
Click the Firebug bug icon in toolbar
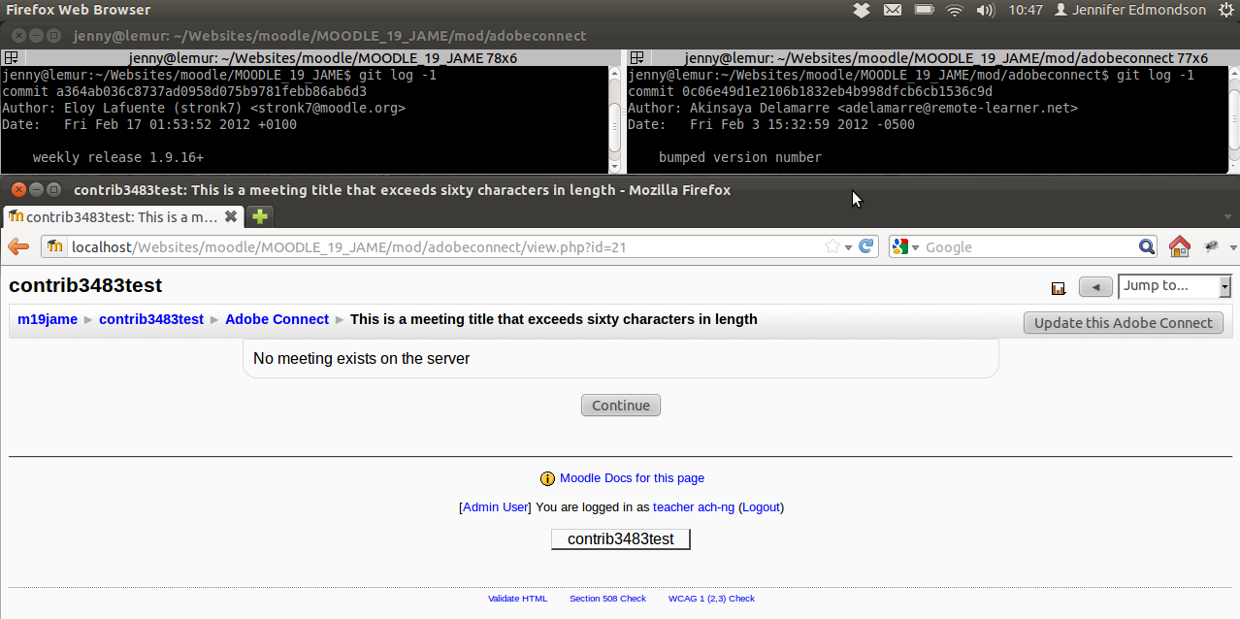tap(1211, 247)
